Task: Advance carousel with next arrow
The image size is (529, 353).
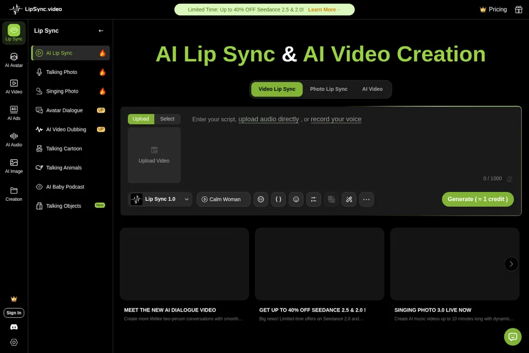Action: pos(511,264)
